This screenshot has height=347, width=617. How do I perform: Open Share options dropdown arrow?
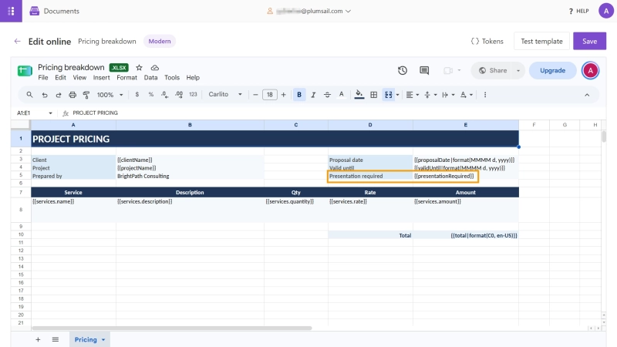tap(518, 70)
